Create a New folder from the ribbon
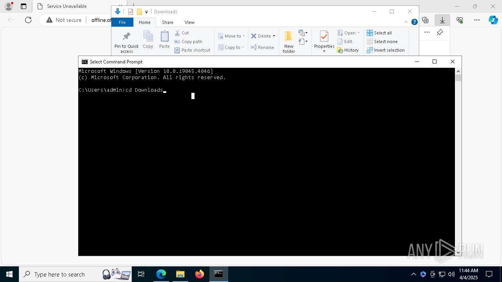The height and width of the screenshot is (282, 502). tap(289, 42)
